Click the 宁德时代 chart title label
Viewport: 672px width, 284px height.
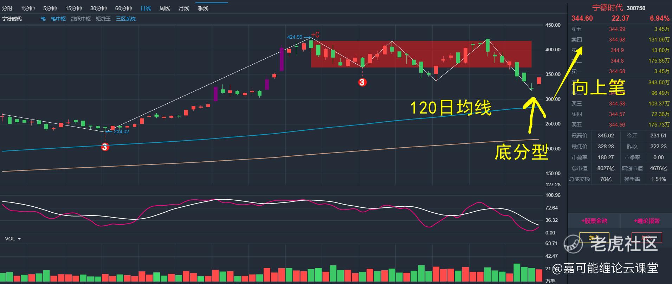12,19
